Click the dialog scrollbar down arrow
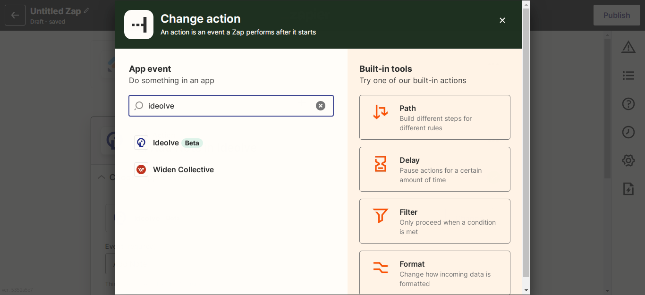Image resolution: width=645 pixels, height=295 pixels. click(526, 290)
